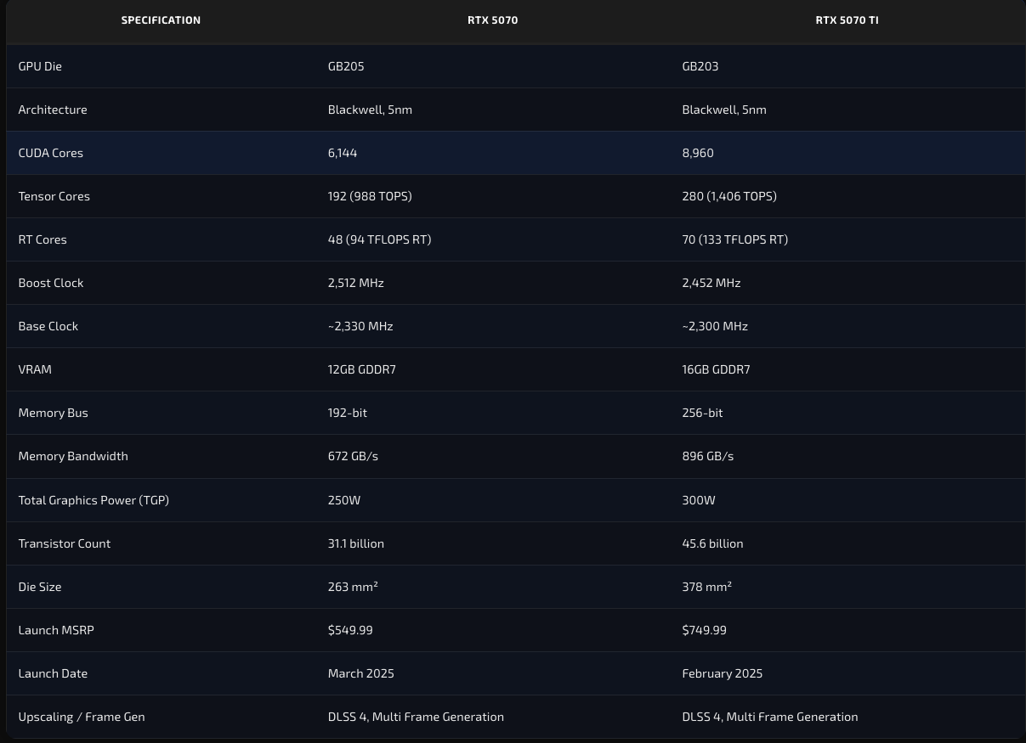Click the $549.99 price

350,630
